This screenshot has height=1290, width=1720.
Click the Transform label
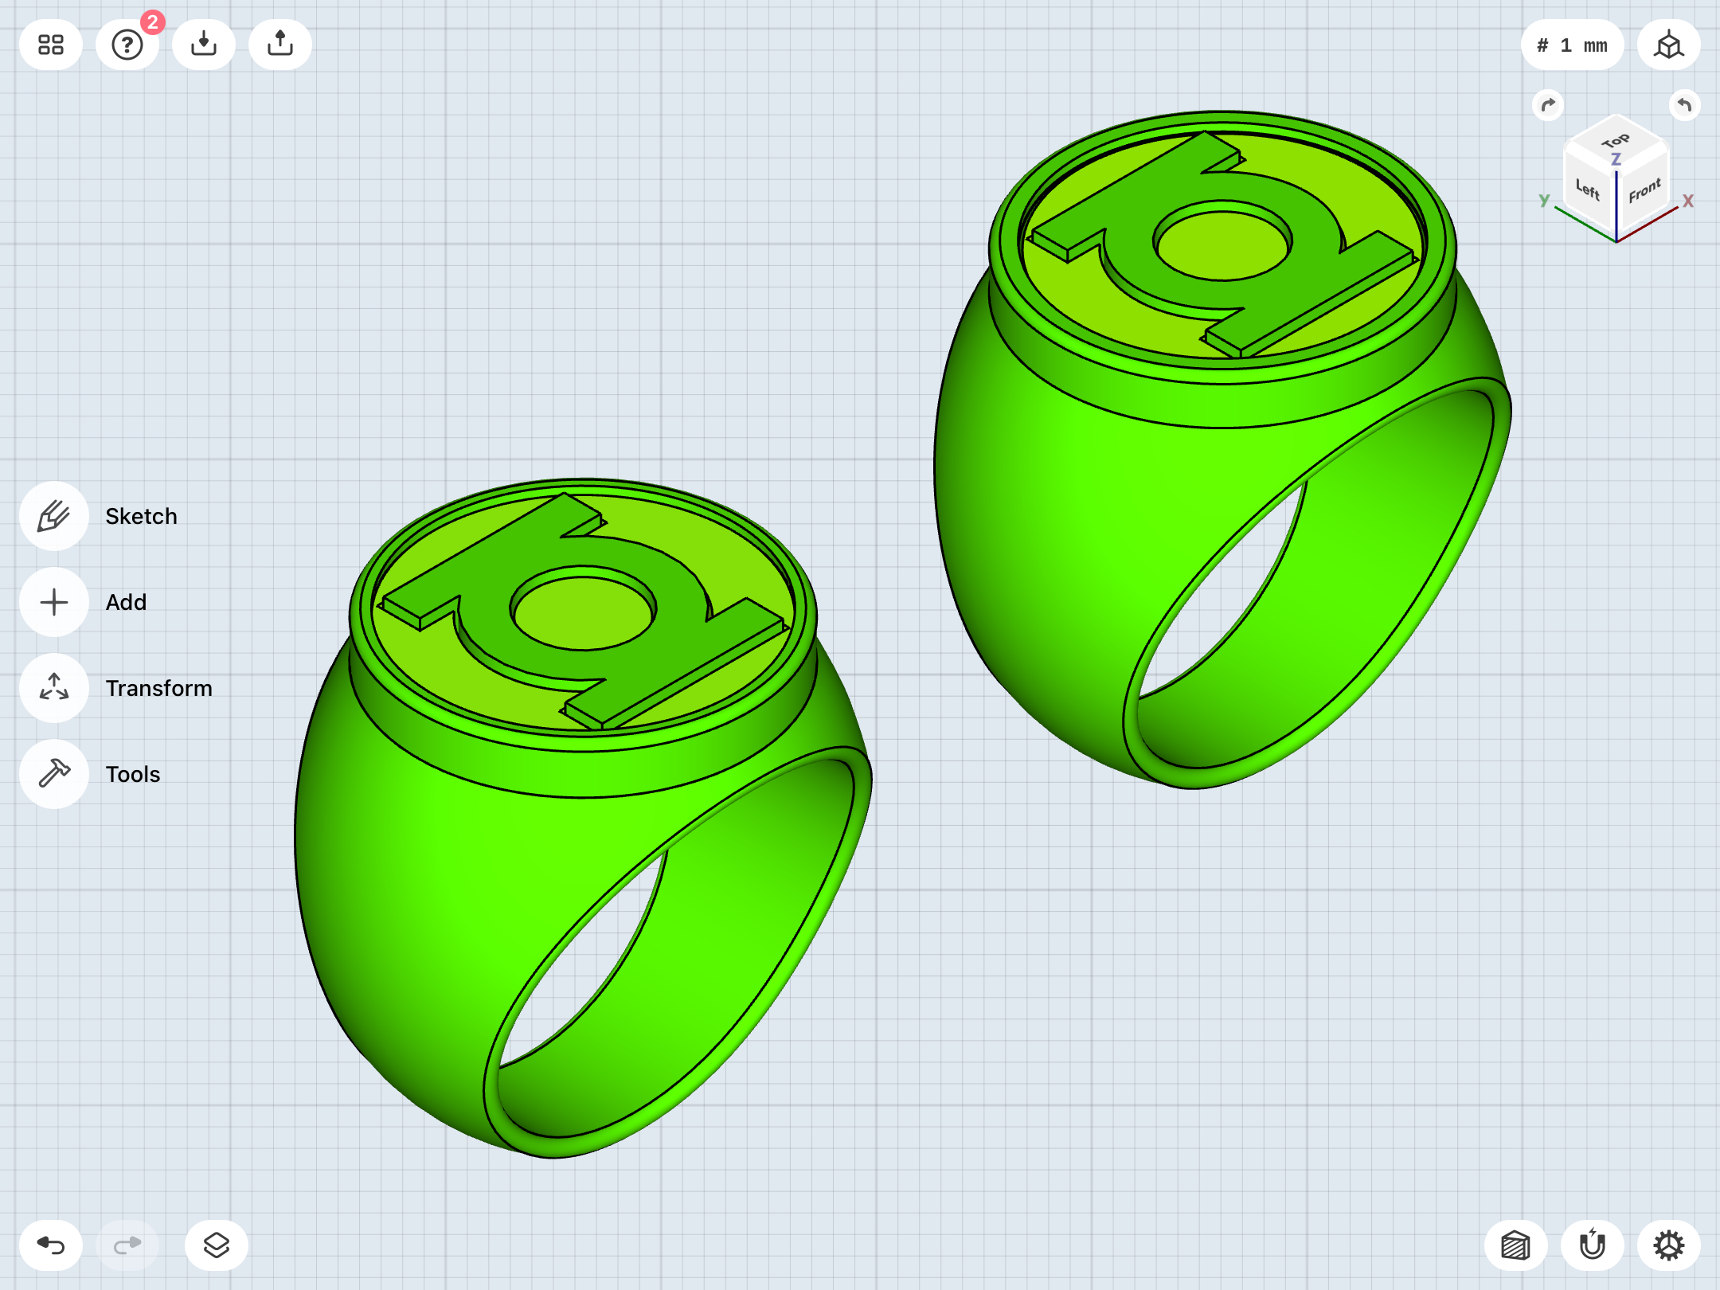(158, 688)
